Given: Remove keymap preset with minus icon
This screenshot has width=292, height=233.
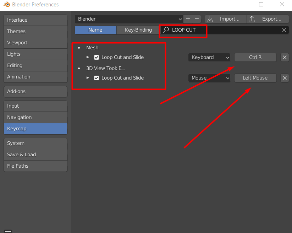Looking at the screenshot, I should (x=197, y=19).
